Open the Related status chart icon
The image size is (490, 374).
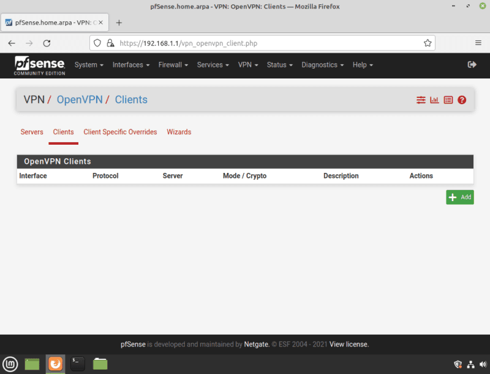tap(434, 100)
